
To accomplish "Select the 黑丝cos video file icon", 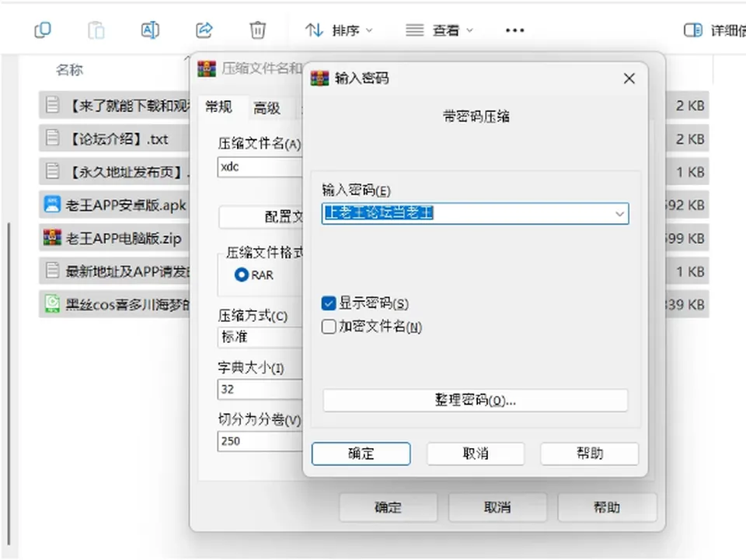I will coord(52,304).
